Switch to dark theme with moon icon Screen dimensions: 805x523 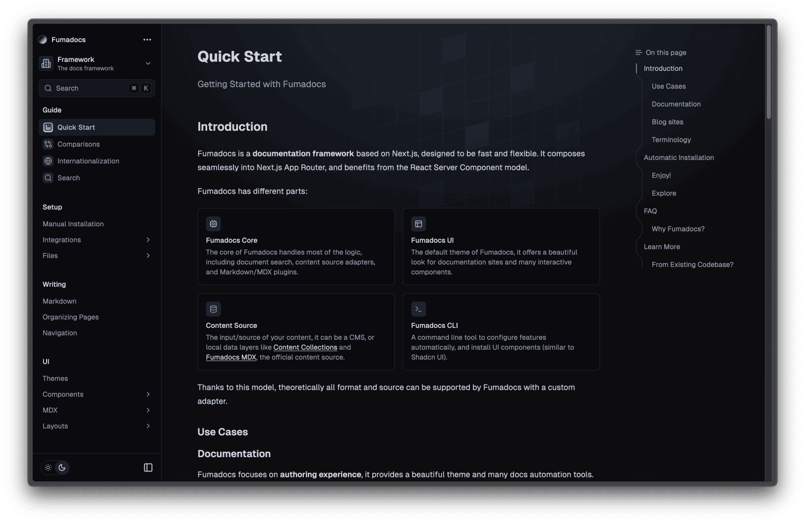(x=62, y=468)
